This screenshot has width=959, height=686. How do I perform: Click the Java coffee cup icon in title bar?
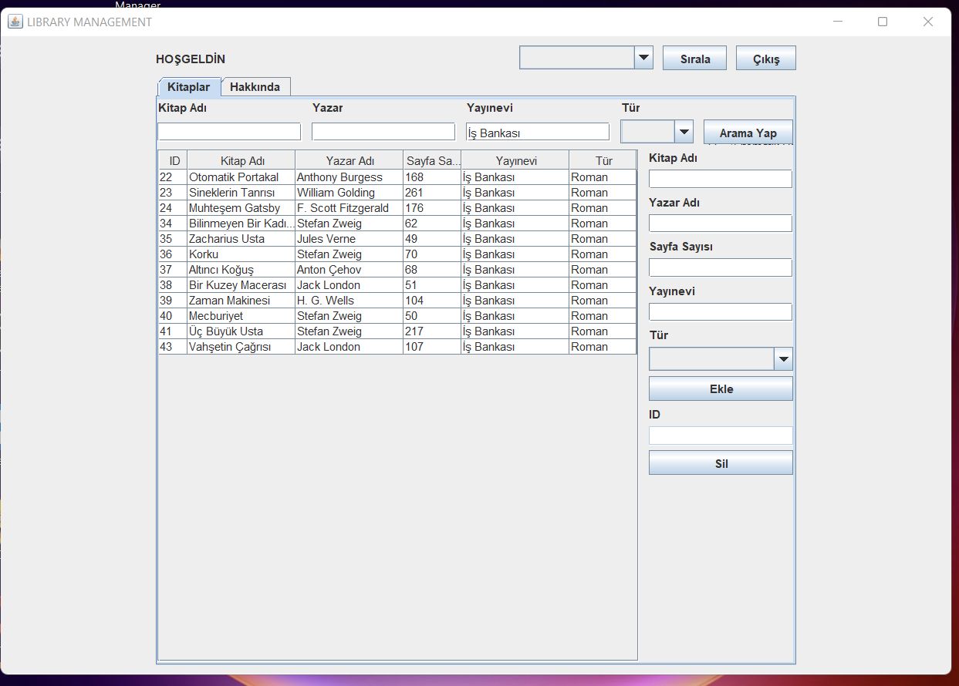14,22
